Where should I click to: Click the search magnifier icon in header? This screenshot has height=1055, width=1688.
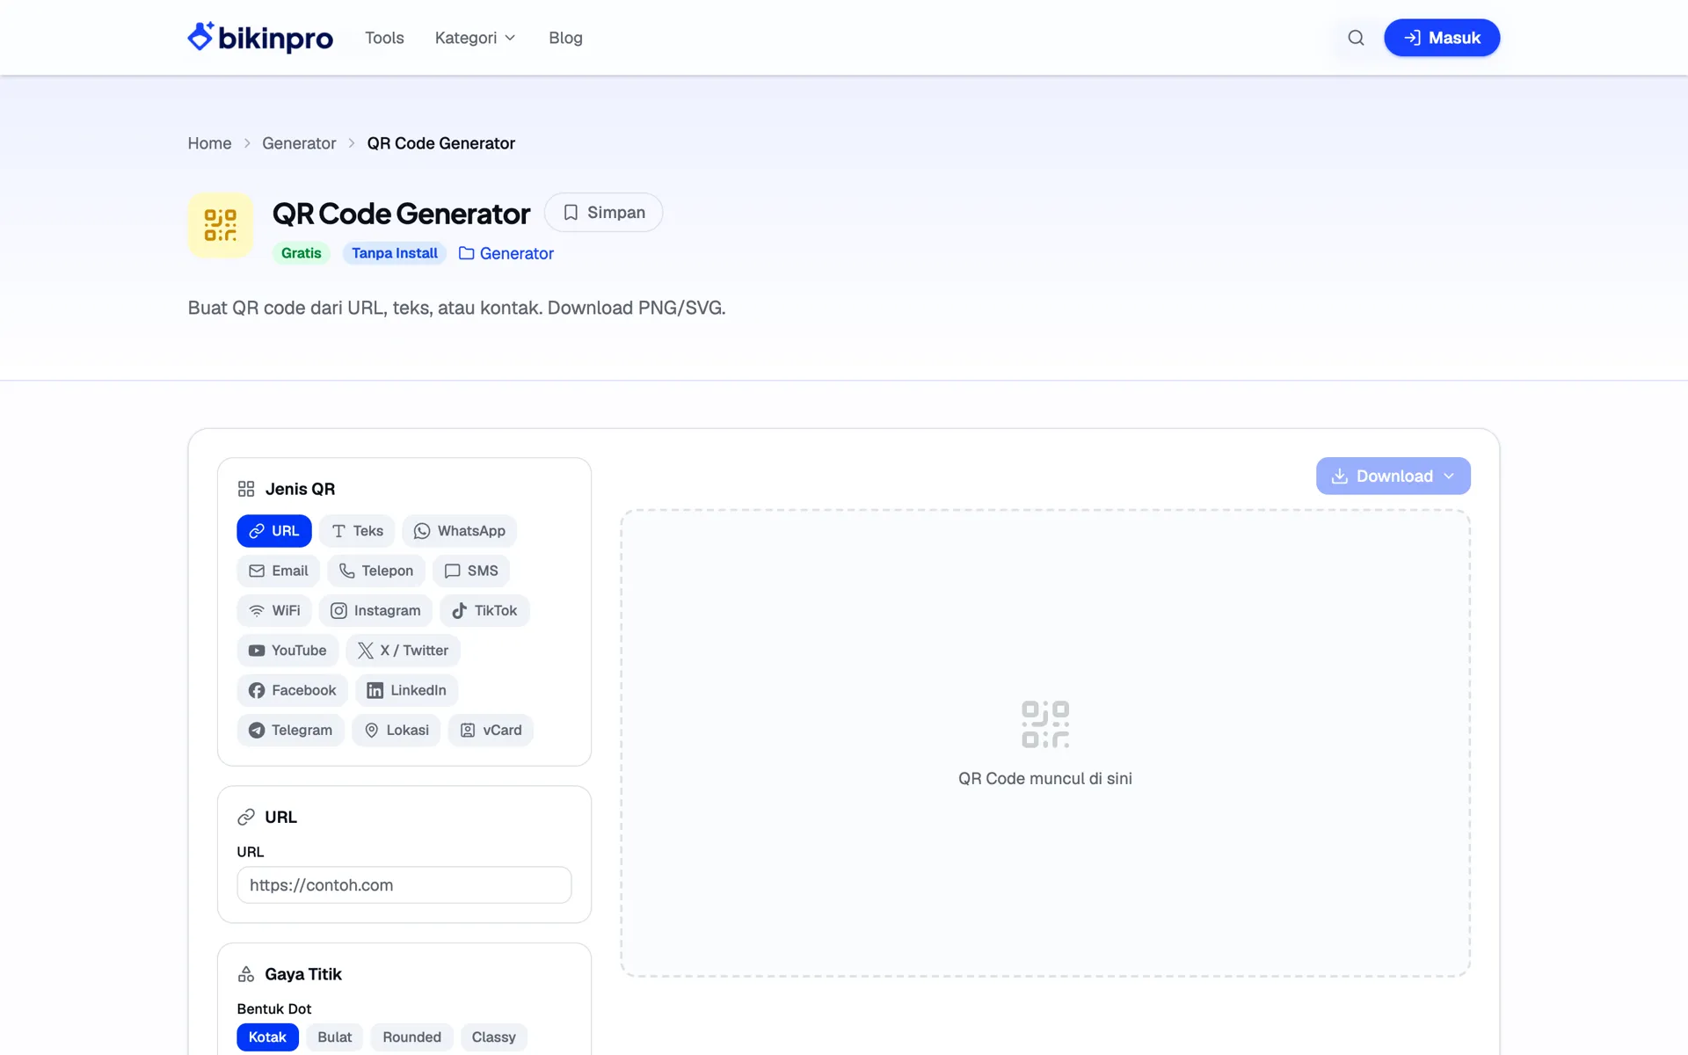point(1356,38)
